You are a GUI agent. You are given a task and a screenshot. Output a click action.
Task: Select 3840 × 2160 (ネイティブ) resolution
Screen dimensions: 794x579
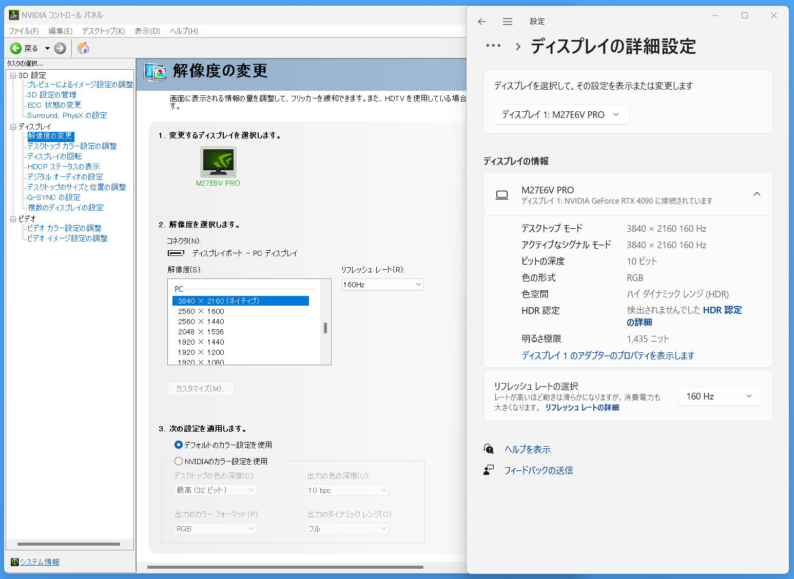[x=241, y=301]
